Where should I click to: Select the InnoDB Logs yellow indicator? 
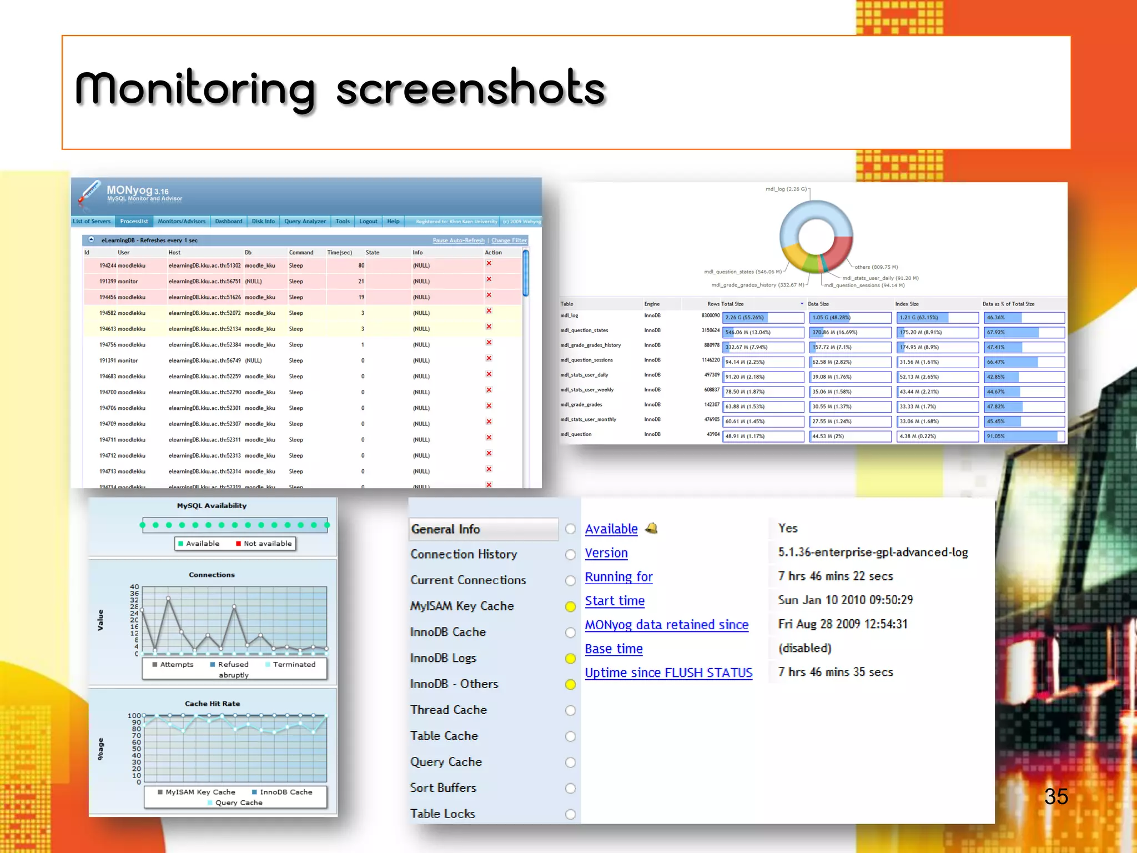(570, 659)
